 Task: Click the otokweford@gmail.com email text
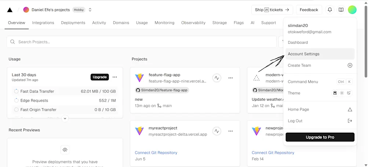point(310,32)
